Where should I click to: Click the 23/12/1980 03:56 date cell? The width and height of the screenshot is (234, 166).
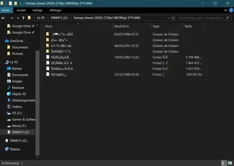pos(127,75)
